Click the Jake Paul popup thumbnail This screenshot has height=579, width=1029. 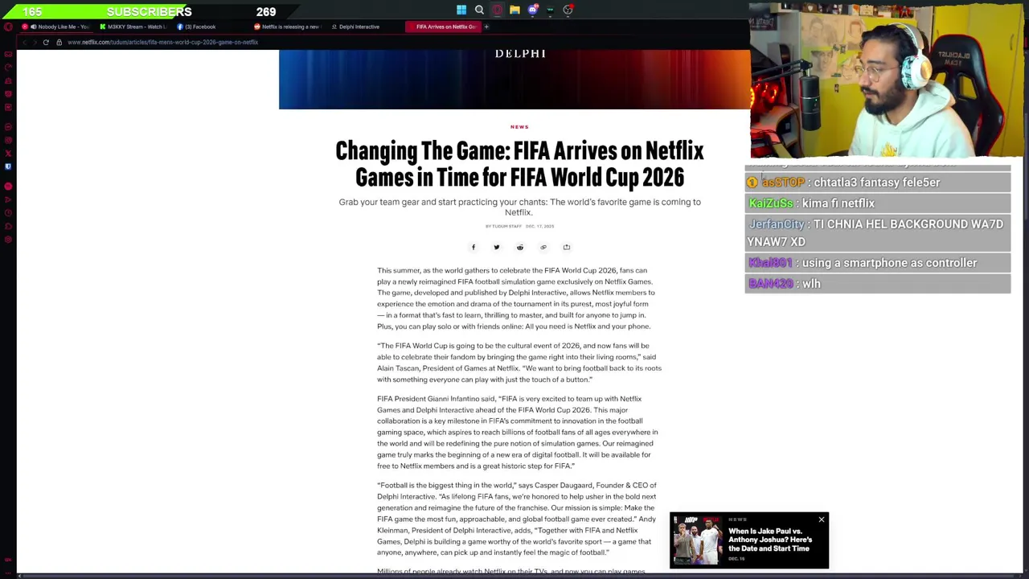698,541
